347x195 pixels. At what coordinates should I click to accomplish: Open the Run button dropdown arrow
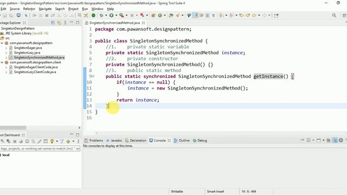click(116, 15)
